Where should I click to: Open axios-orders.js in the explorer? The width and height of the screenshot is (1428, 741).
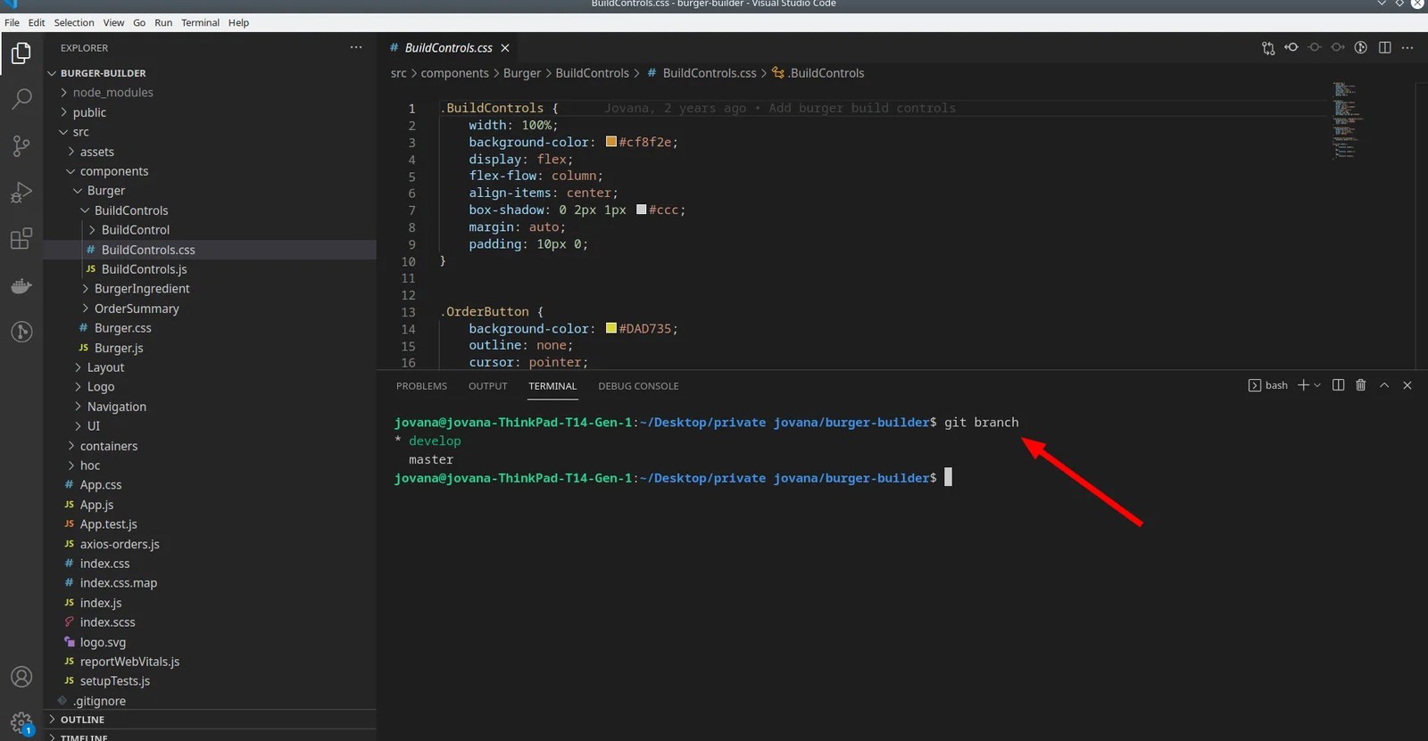click(210, 544)
